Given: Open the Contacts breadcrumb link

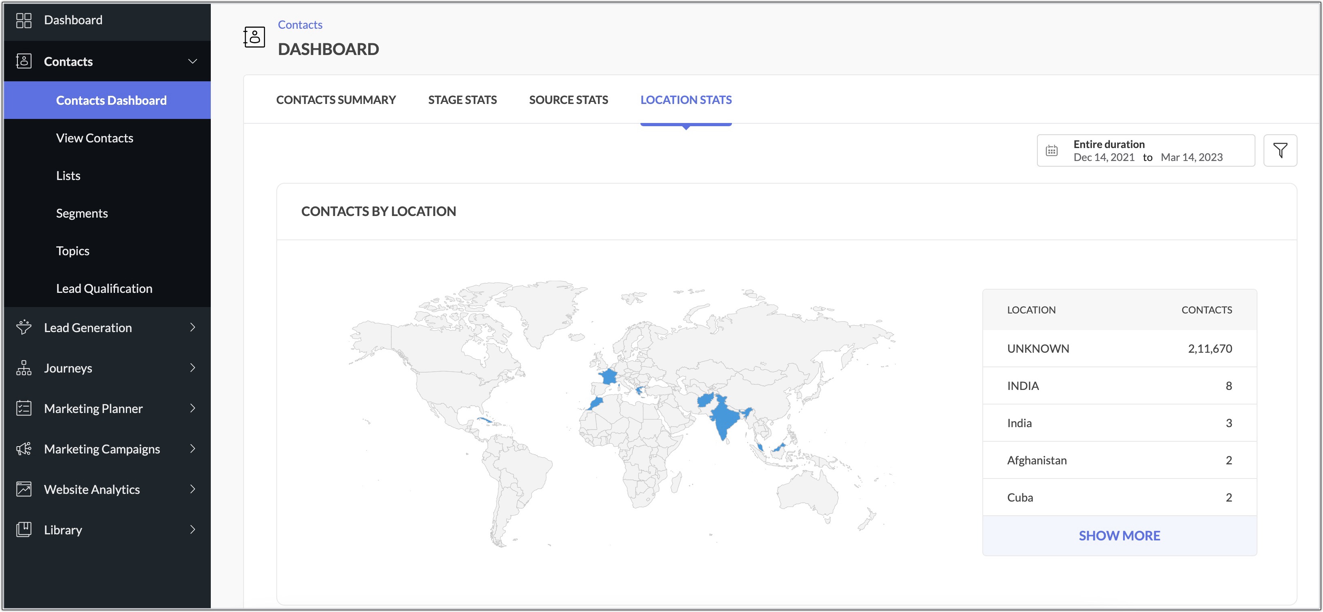Looking at the screenshot, I should coord(300,24).
